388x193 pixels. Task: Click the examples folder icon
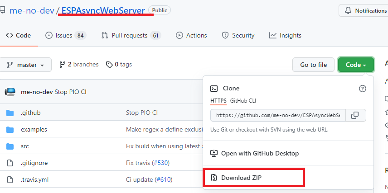pyautogui.click(x=10, y=130)
